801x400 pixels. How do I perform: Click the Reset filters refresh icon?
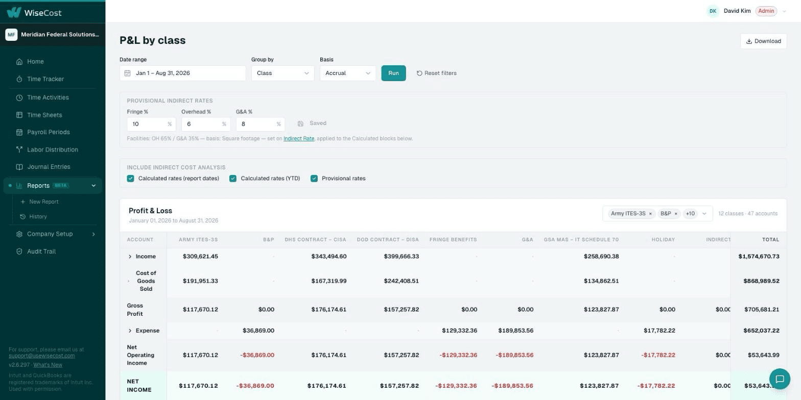419,73
